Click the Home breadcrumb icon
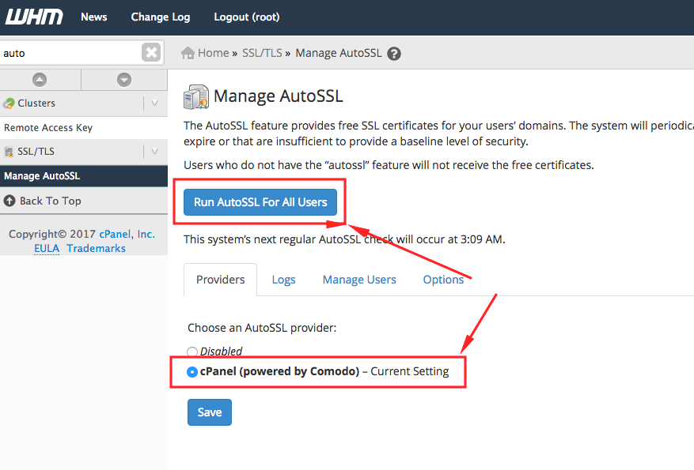 (x=188, y=53)
